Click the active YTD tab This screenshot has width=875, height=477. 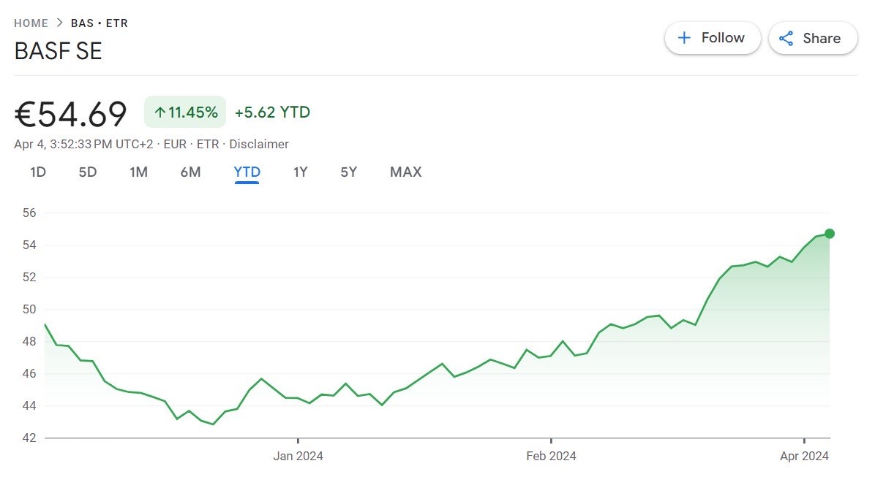(x=247, y=172)
